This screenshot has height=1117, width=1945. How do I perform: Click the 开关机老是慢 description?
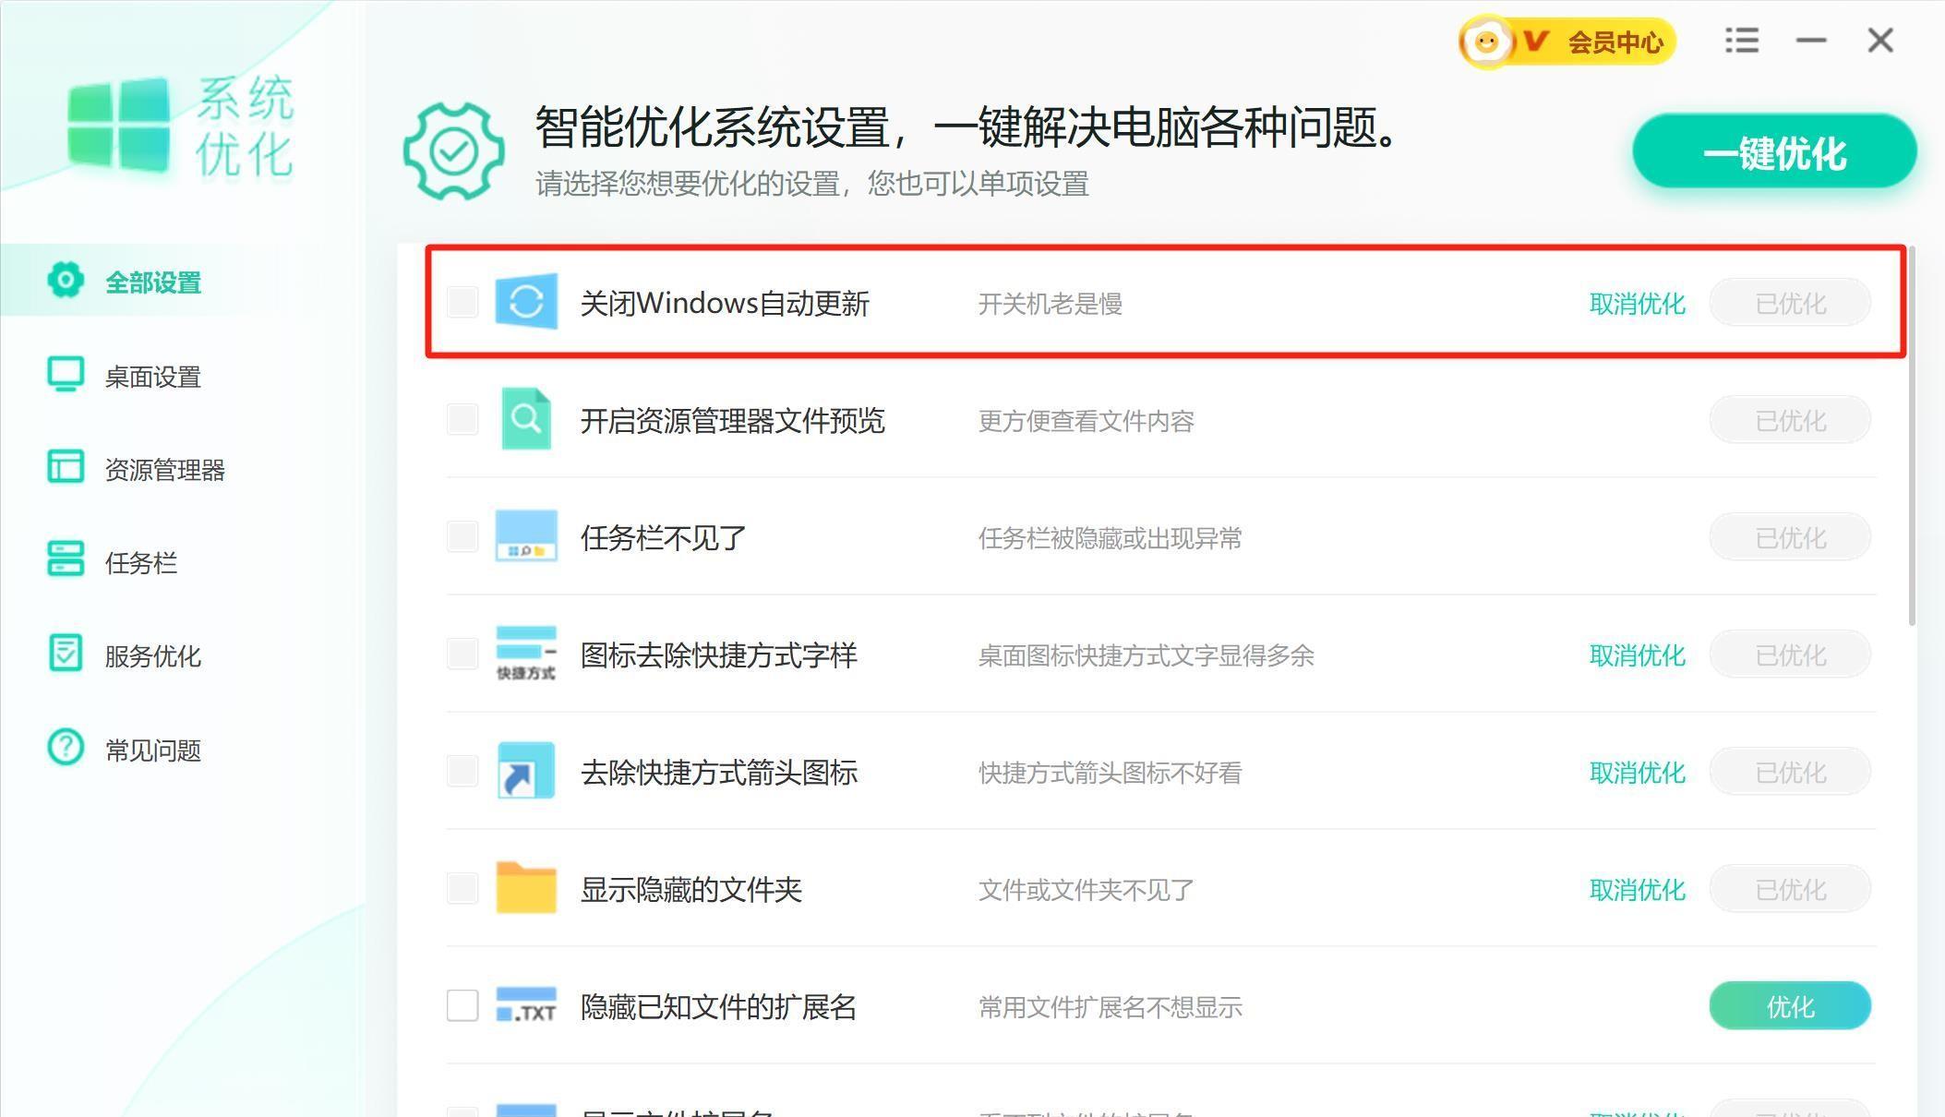(x=1050, y=304)
